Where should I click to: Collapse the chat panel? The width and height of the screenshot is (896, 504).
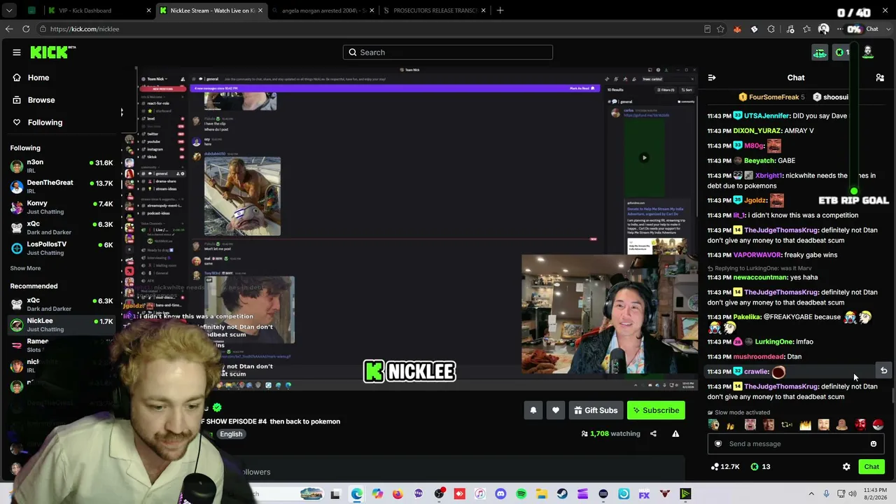(x=712, y=78)
